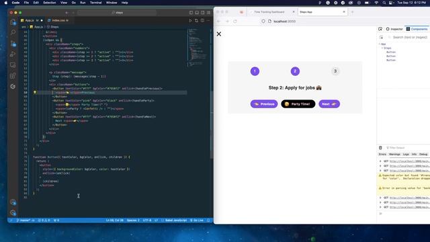
Task: Click the Previous button in Steps app
Action: pos(264,104)
